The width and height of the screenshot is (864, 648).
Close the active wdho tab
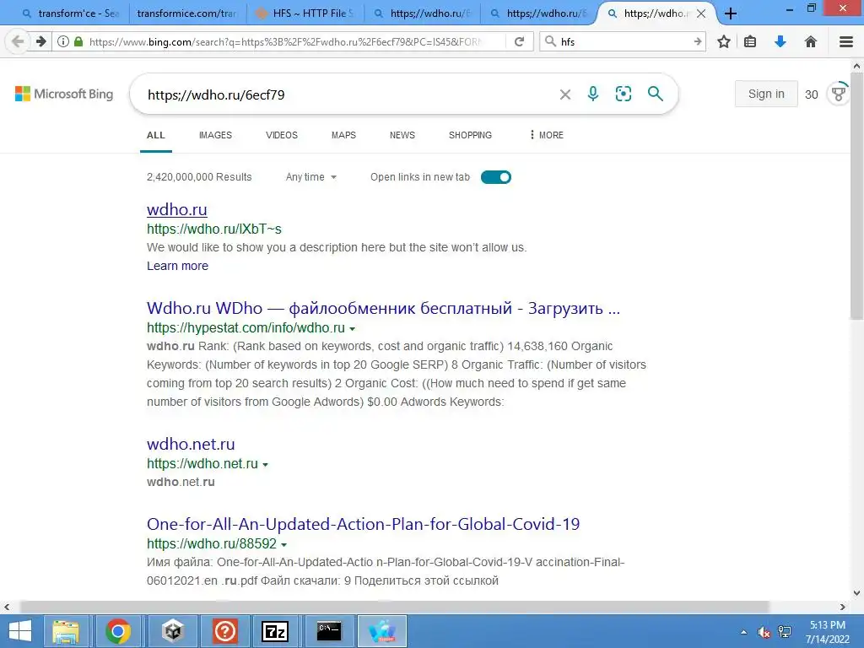[701, 13]
